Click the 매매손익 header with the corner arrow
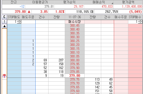Viewport: 143px width, 94px height. pyautogui.click(x=99, y=2)
